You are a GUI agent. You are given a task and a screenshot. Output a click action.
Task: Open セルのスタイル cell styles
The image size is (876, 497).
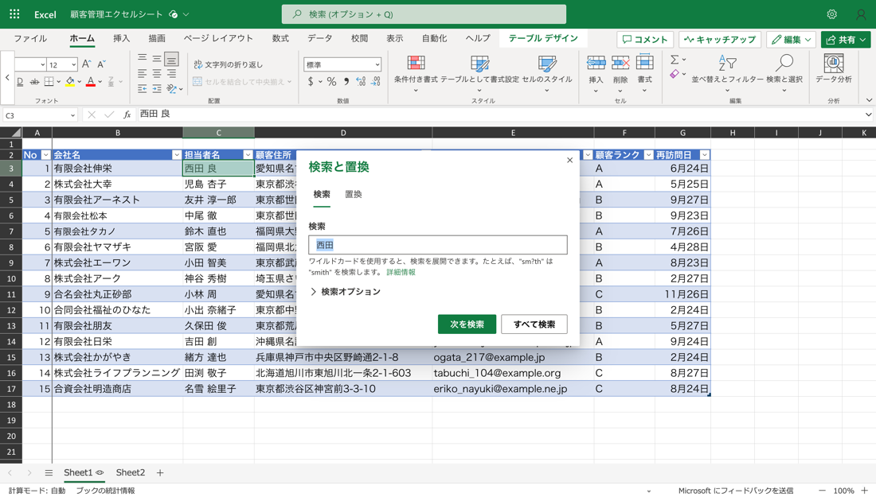[x=547, y=72]
